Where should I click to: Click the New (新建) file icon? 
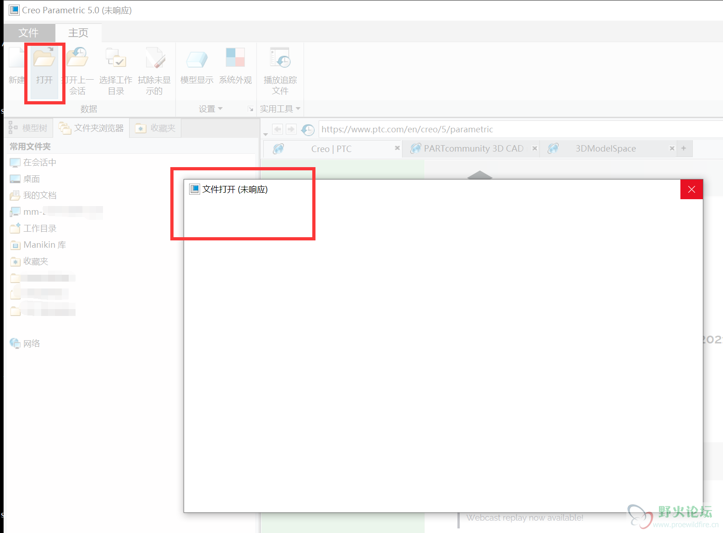click(x=16, y=59)
